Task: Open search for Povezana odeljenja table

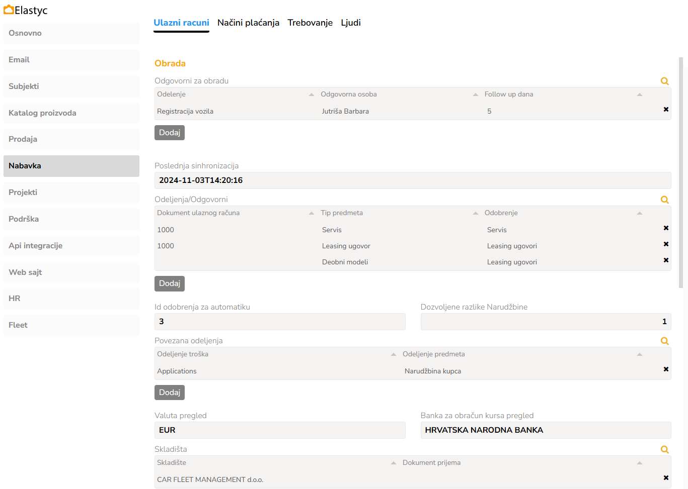Action: coord(664,341)
